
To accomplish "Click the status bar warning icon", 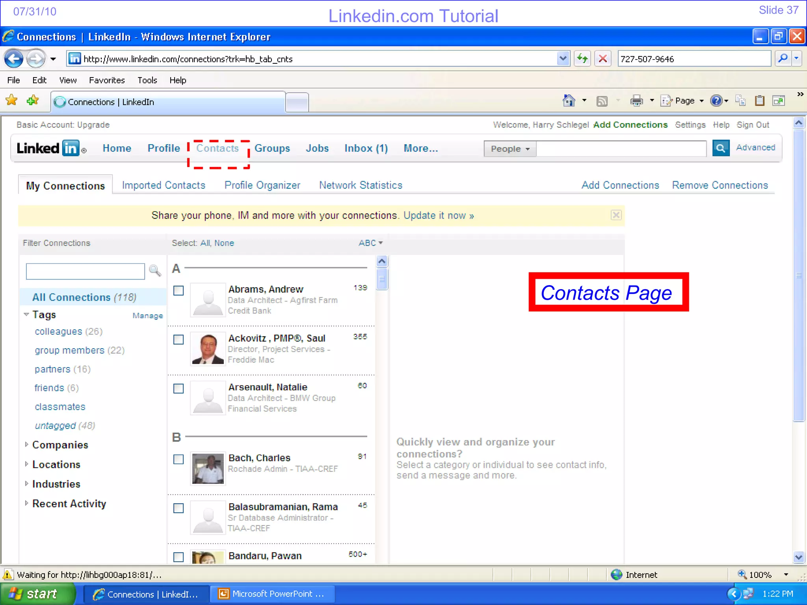I will [x=7, y=575].
